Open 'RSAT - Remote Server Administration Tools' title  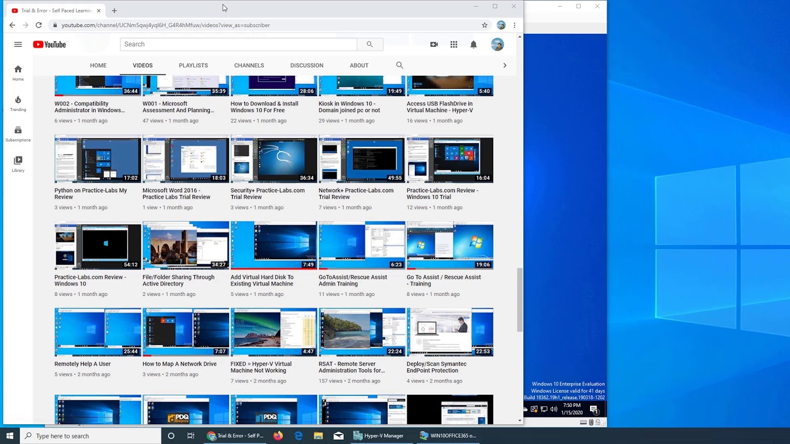pos(351,367)
